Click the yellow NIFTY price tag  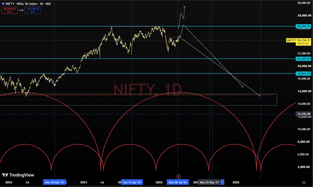point(291,40)
